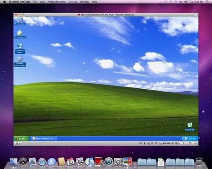
Task: Open the Virtual Machine menu
Action: [57, 2]
